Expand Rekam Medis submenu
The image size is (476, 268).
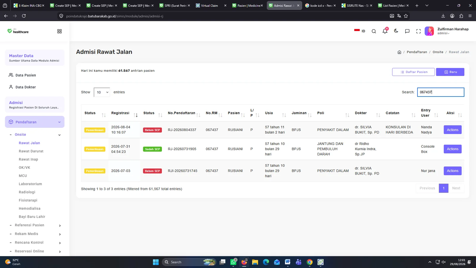tap(35, 234)
